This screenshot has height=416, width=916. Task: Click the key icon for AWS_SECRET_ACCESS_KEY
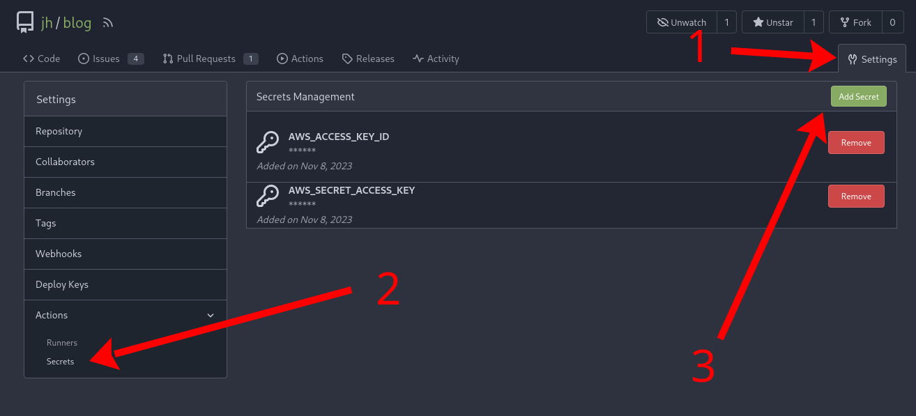click(268, 196)
